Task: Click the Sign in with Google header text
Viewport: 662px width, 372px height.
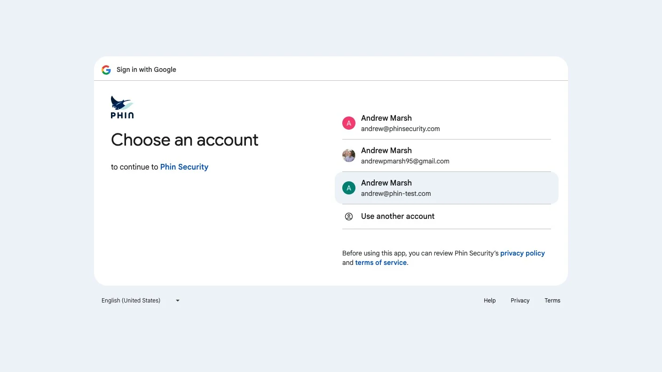Action: click(146, 70)
